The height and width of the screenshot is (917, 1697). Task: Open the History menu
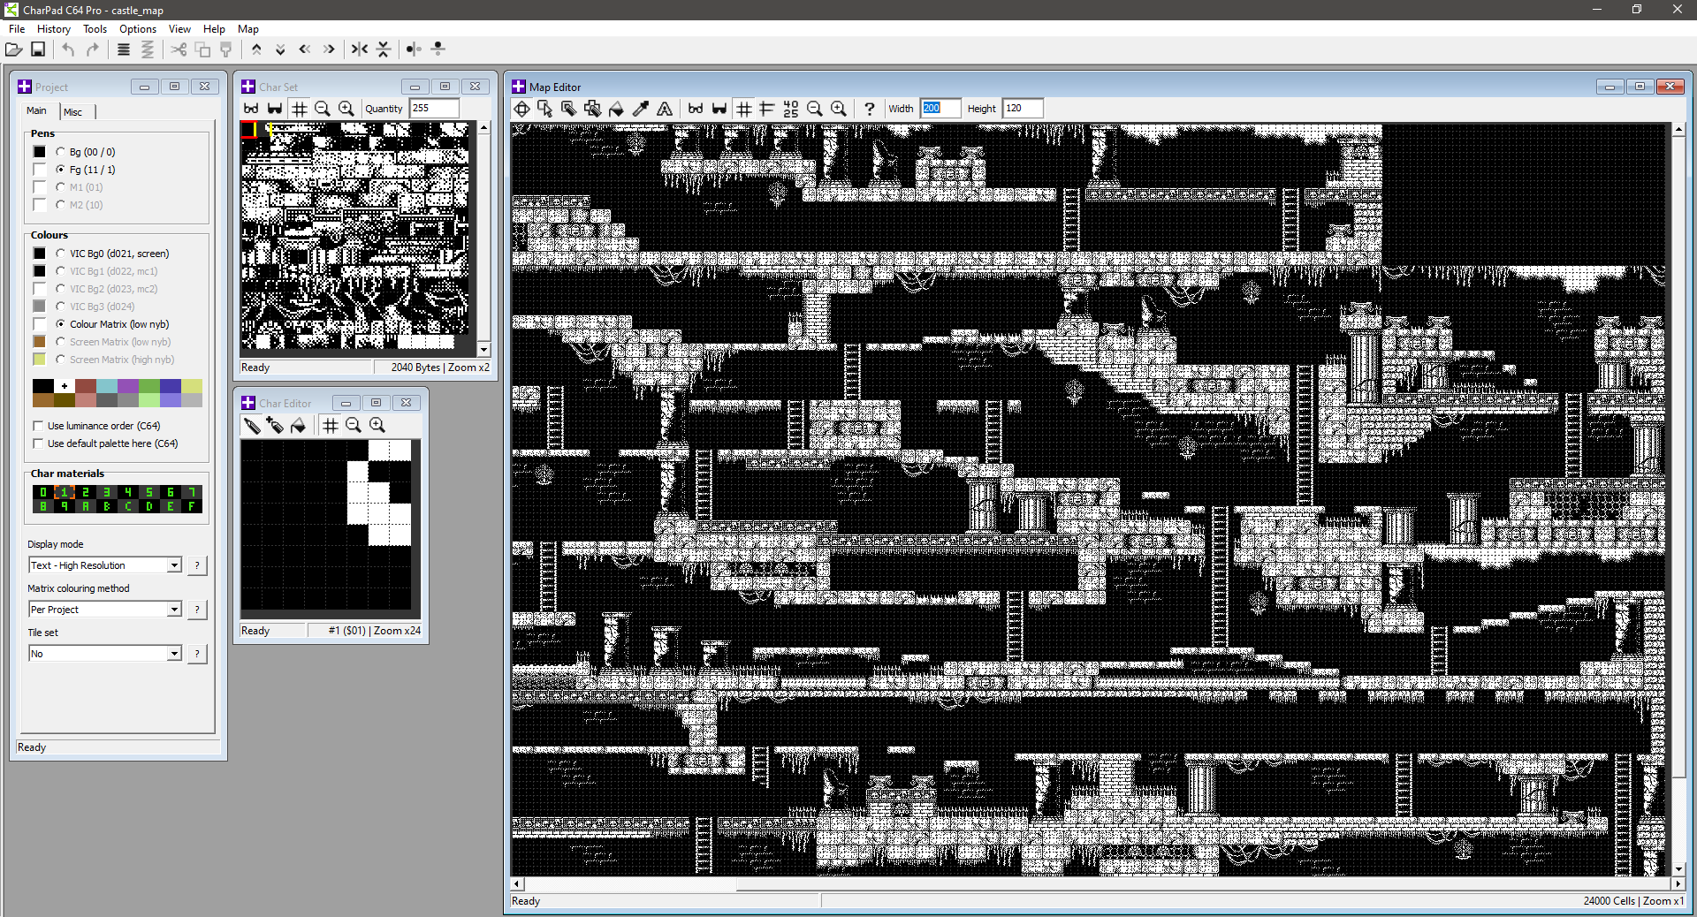tap(54, 29)
